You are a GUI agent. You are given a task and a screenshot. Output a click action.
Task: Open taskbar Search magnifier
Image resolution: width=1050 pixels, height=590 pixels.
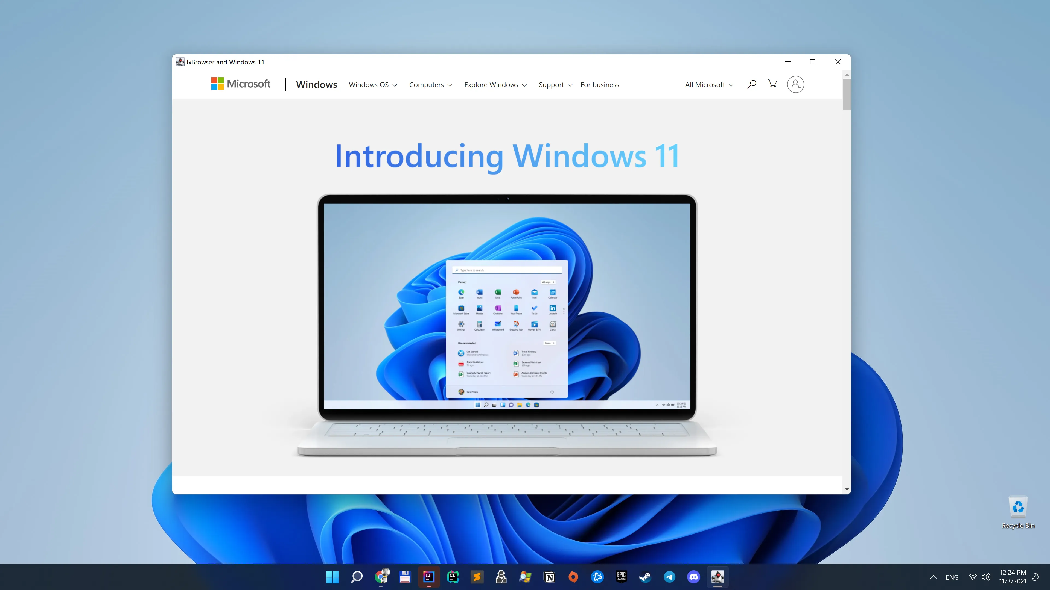tap(357, 577)
